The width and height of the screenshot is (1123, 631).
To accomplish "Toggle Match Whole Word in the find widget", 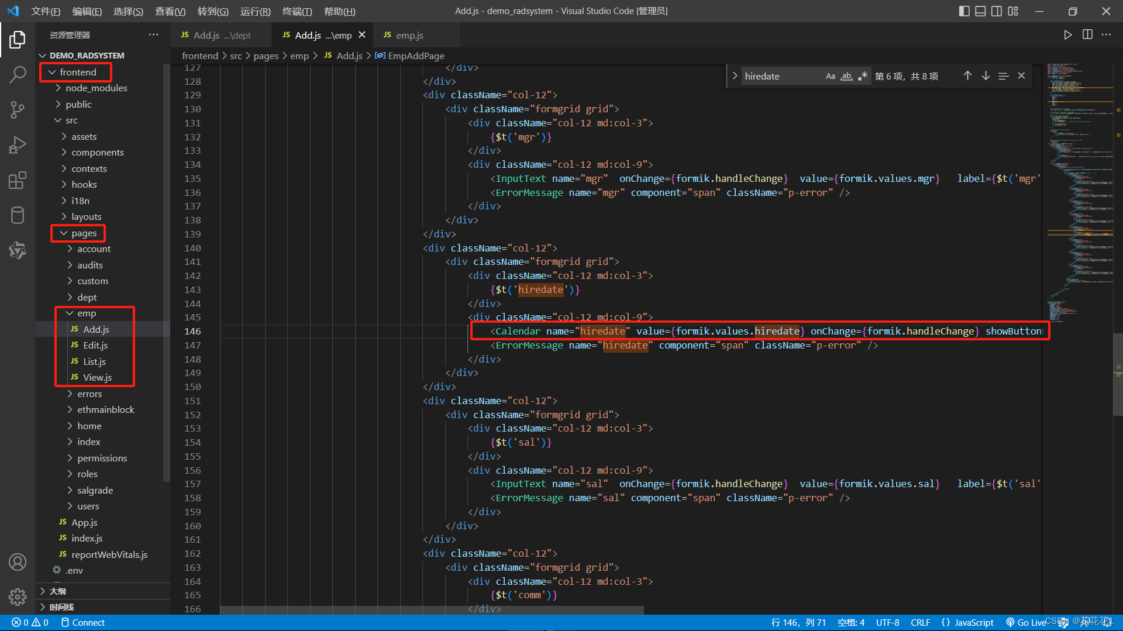I will coord(846,76).
